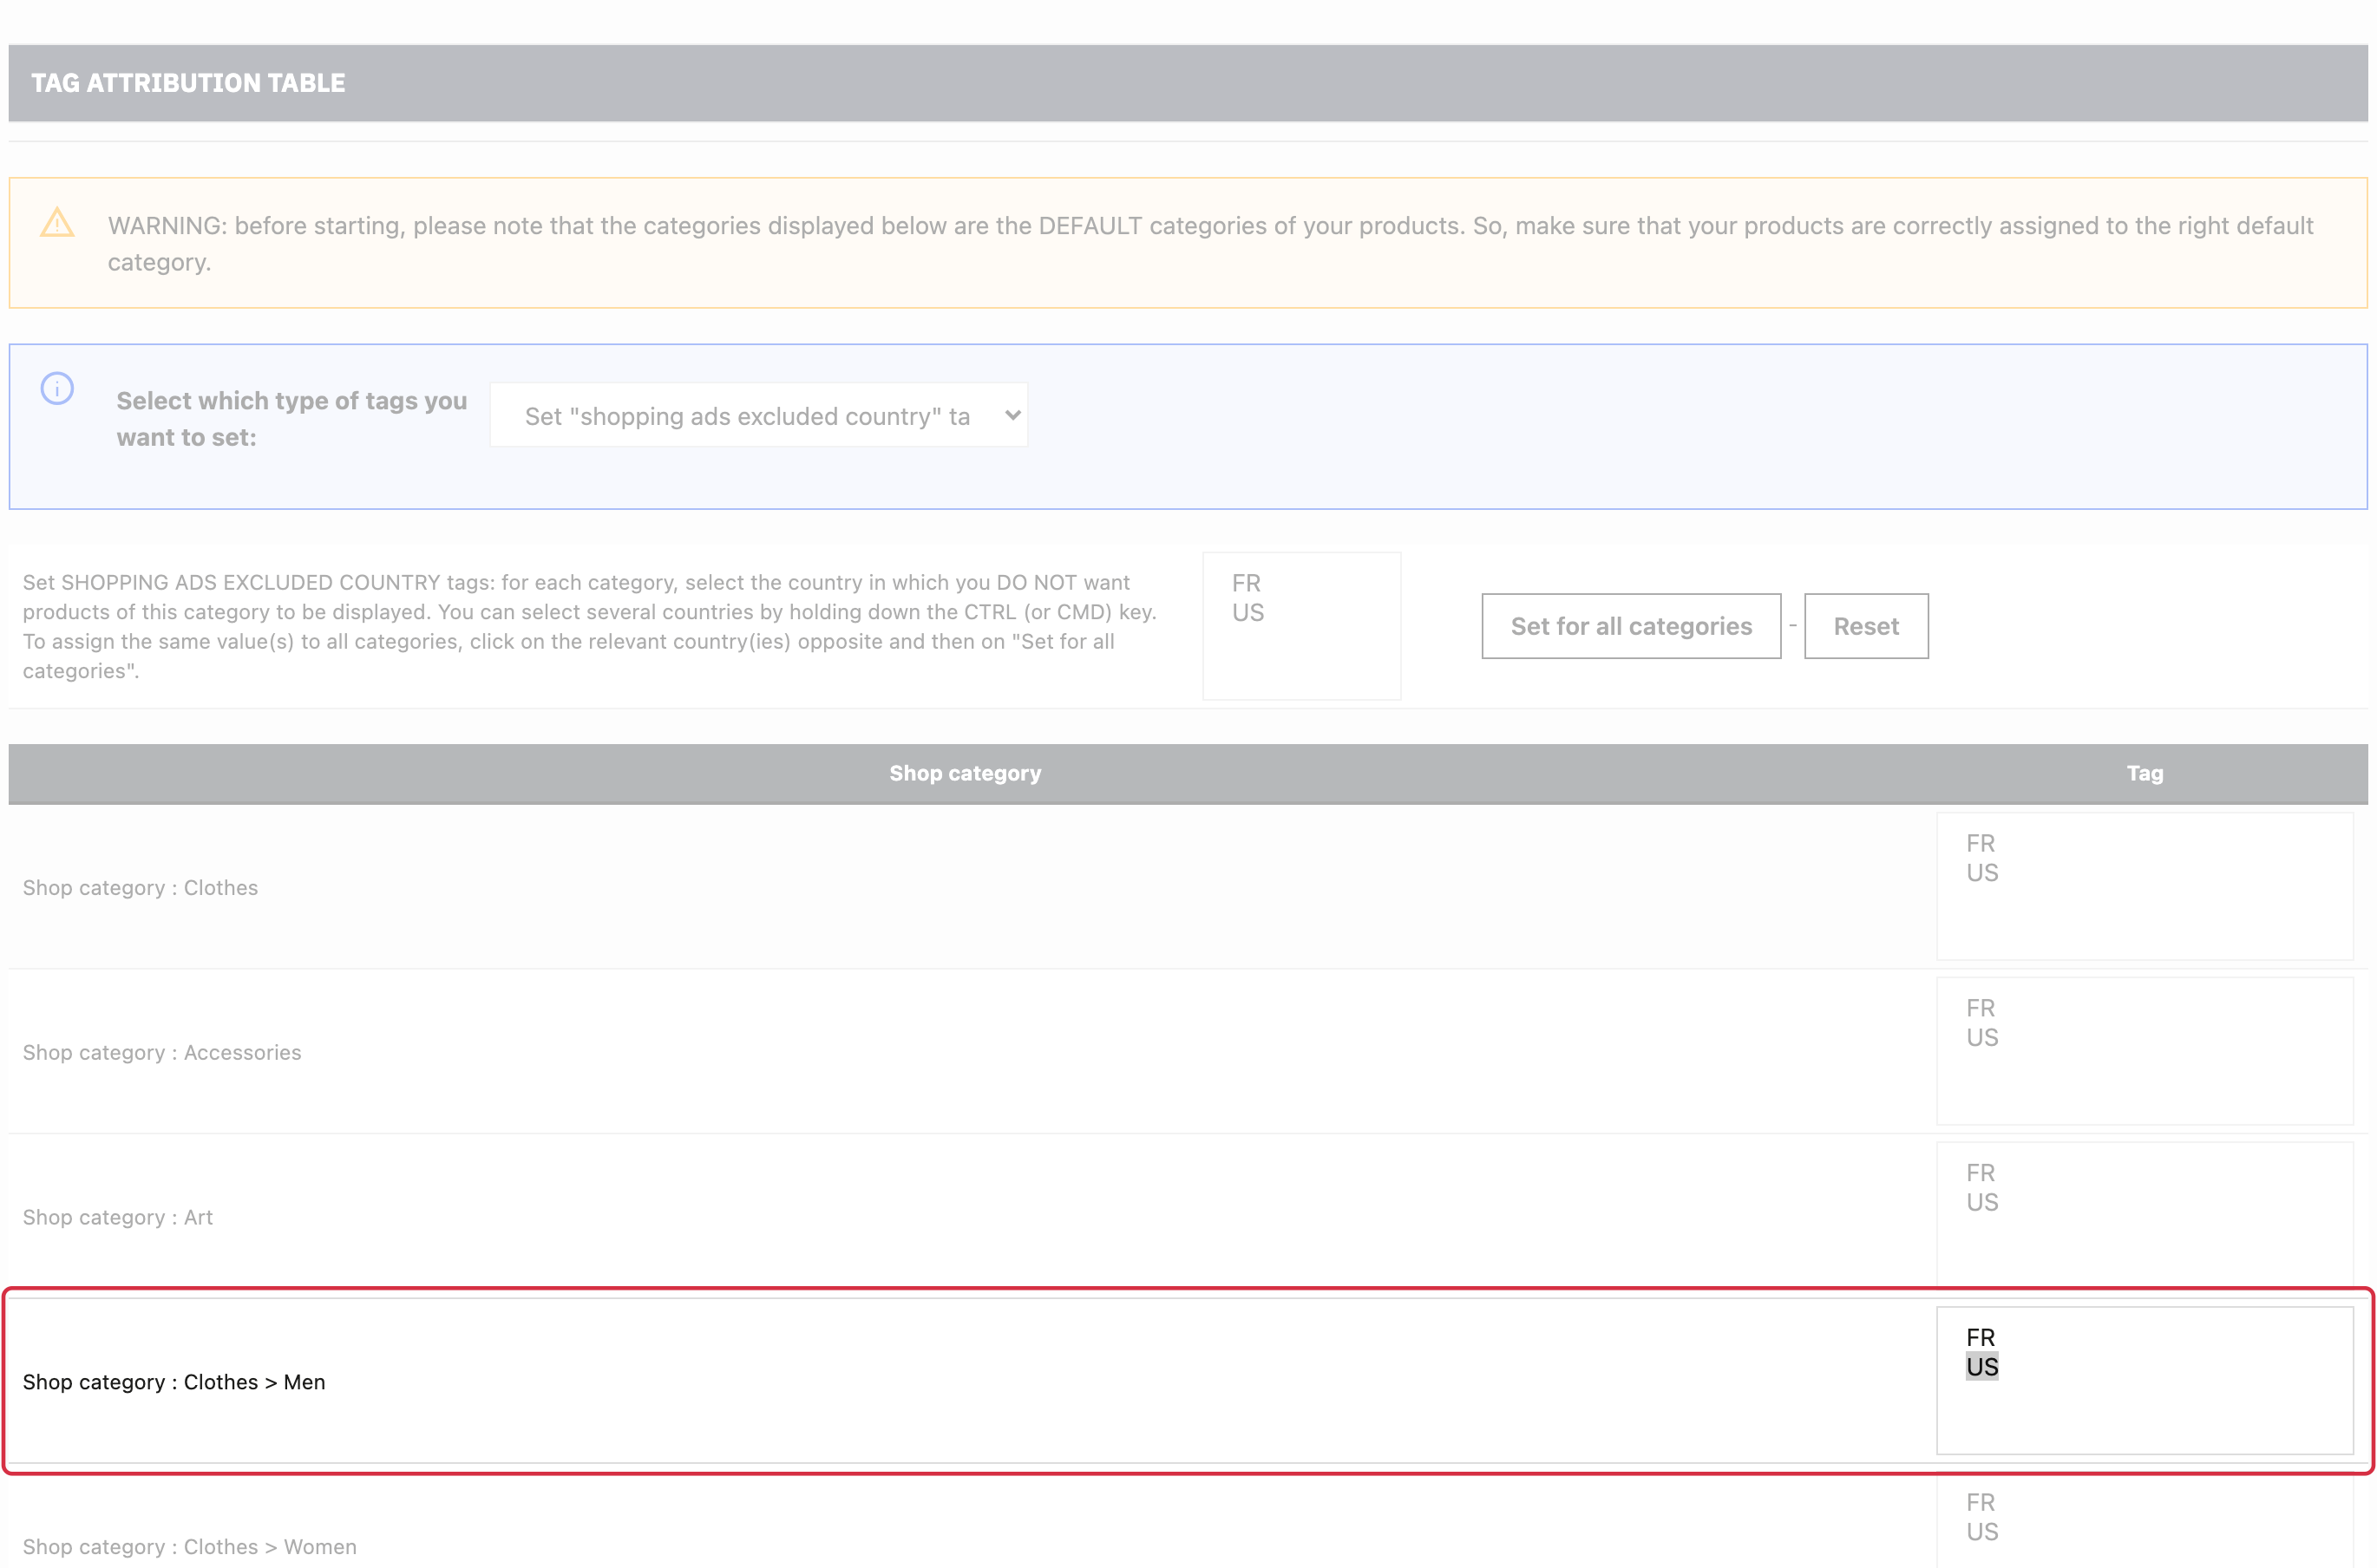Select US for the Art category row
This screenshot has height=1568, width=2377.
coord(1982,1202)
